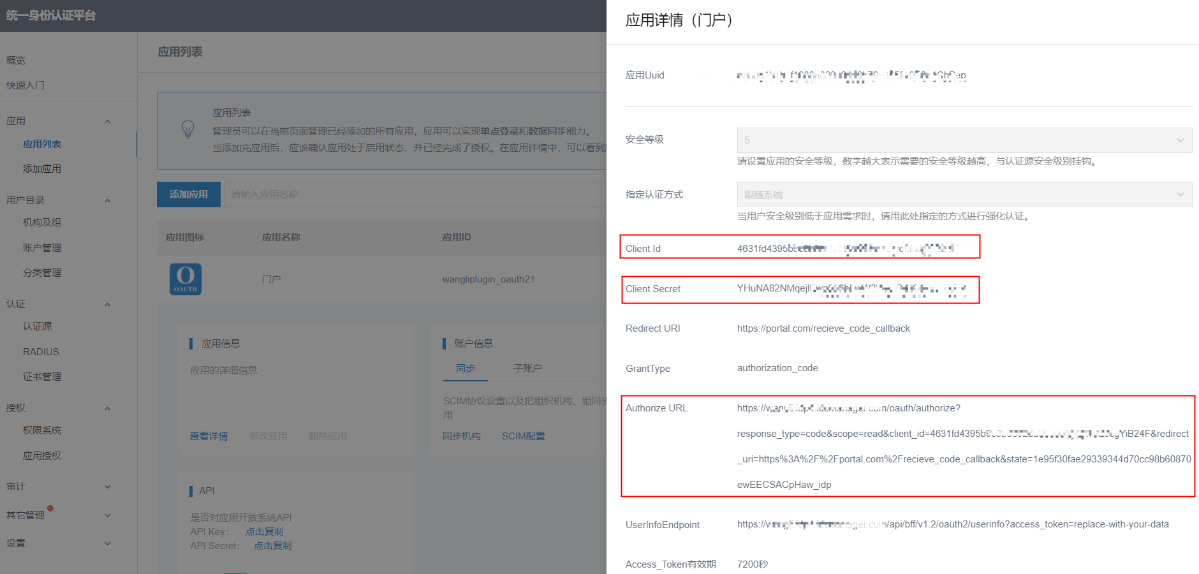Select 认证源 in the sidebar
Screen dimensions: 1199x574
pos(38,327)
